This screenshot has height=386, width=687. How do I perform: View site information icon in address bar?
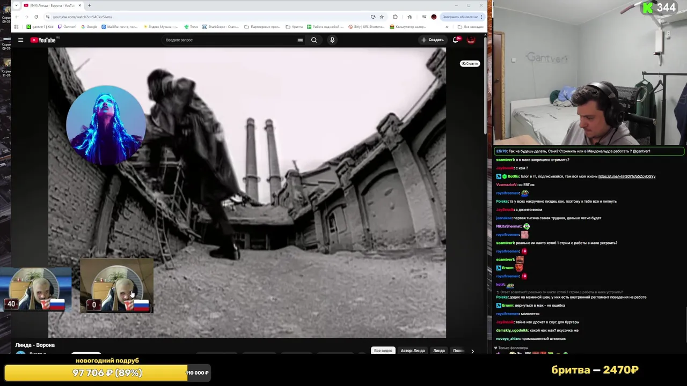click(x=48, y=17)
